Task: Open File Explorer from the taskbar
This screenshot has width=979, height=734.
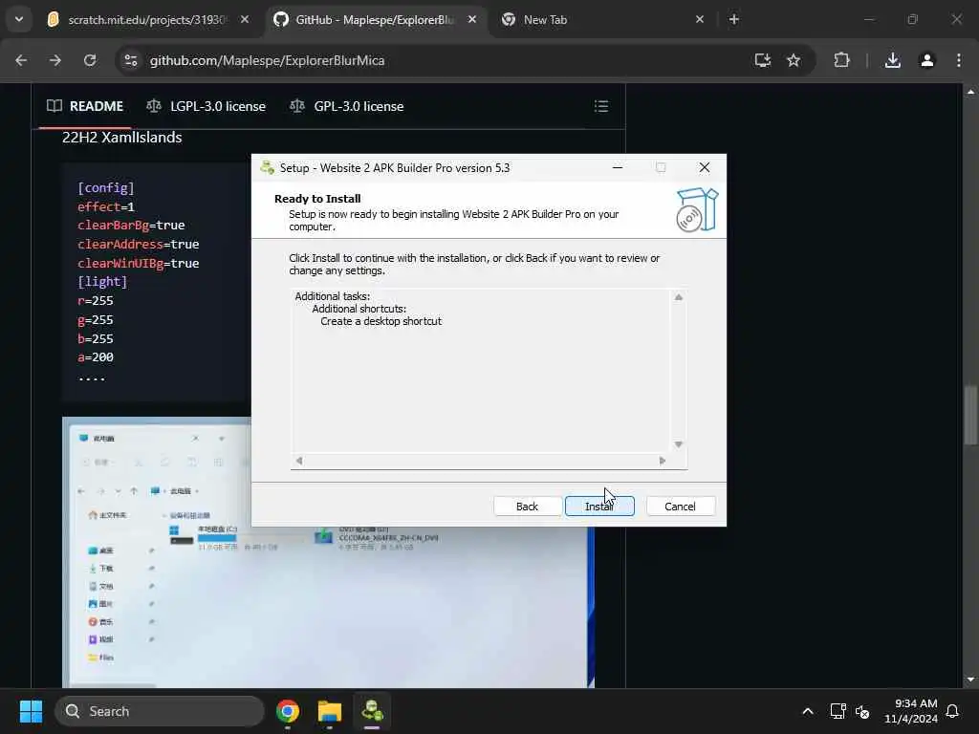Action: (x=330, y=711)
